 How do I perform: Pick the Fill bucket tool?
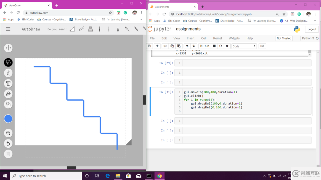(x=8, y=94)
